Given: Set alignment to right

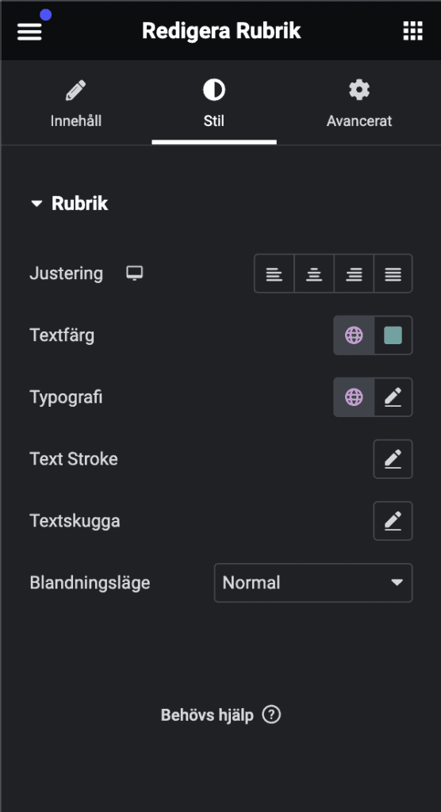Looking at the screenshot, I should coord(354,274).
